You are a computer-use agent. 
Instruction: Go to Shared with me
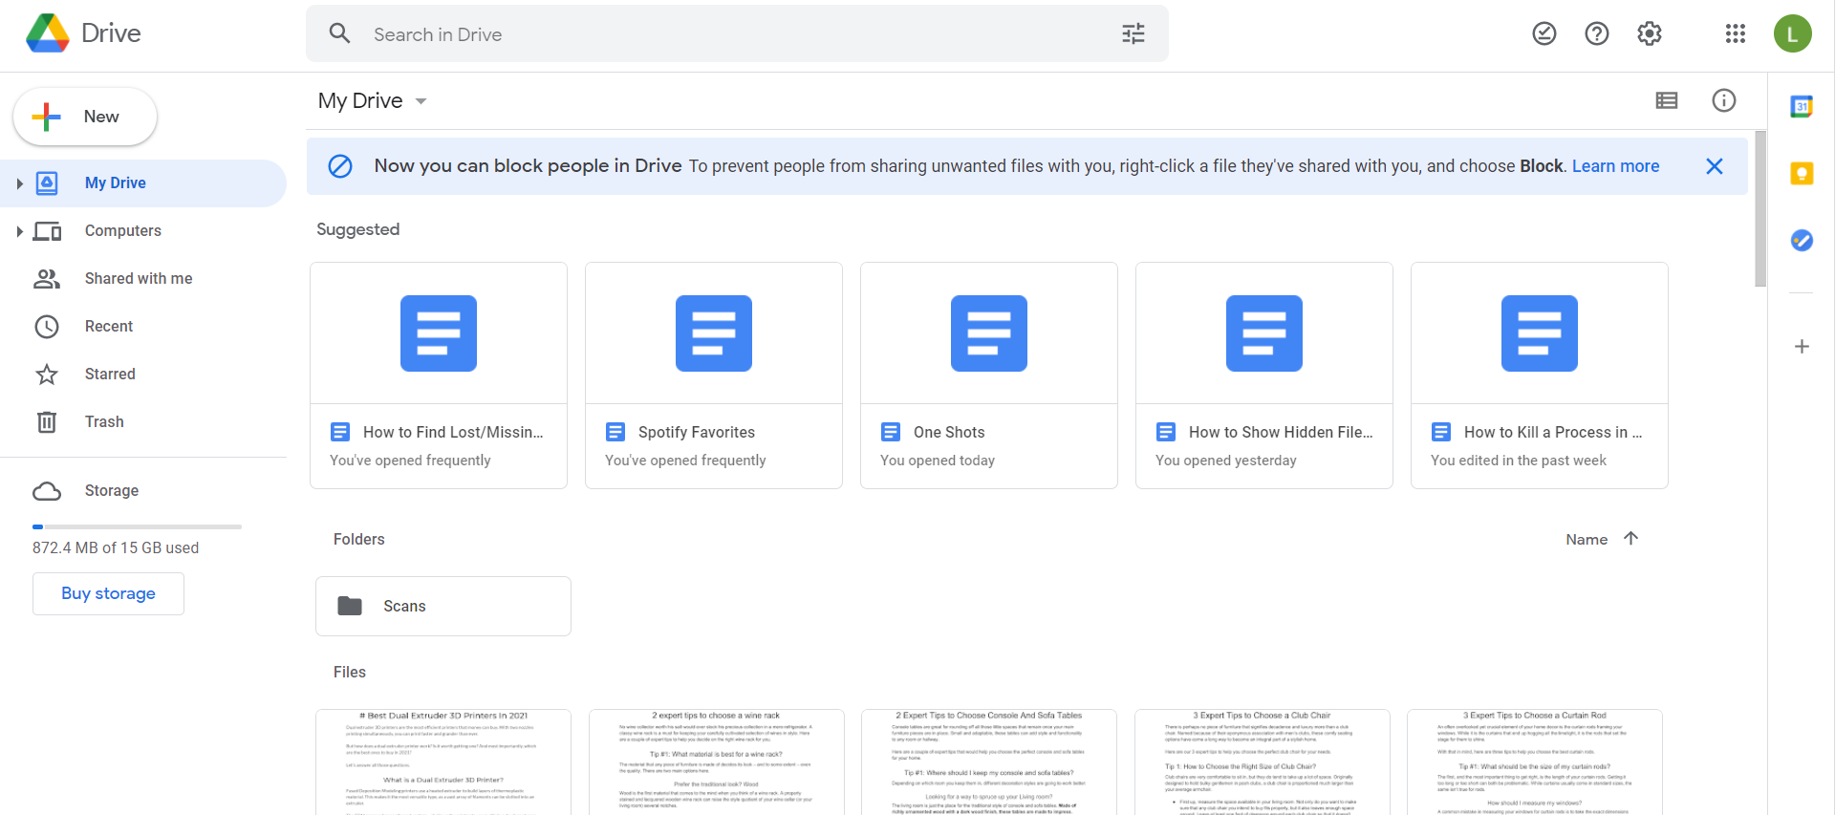(x=138, y=278)
